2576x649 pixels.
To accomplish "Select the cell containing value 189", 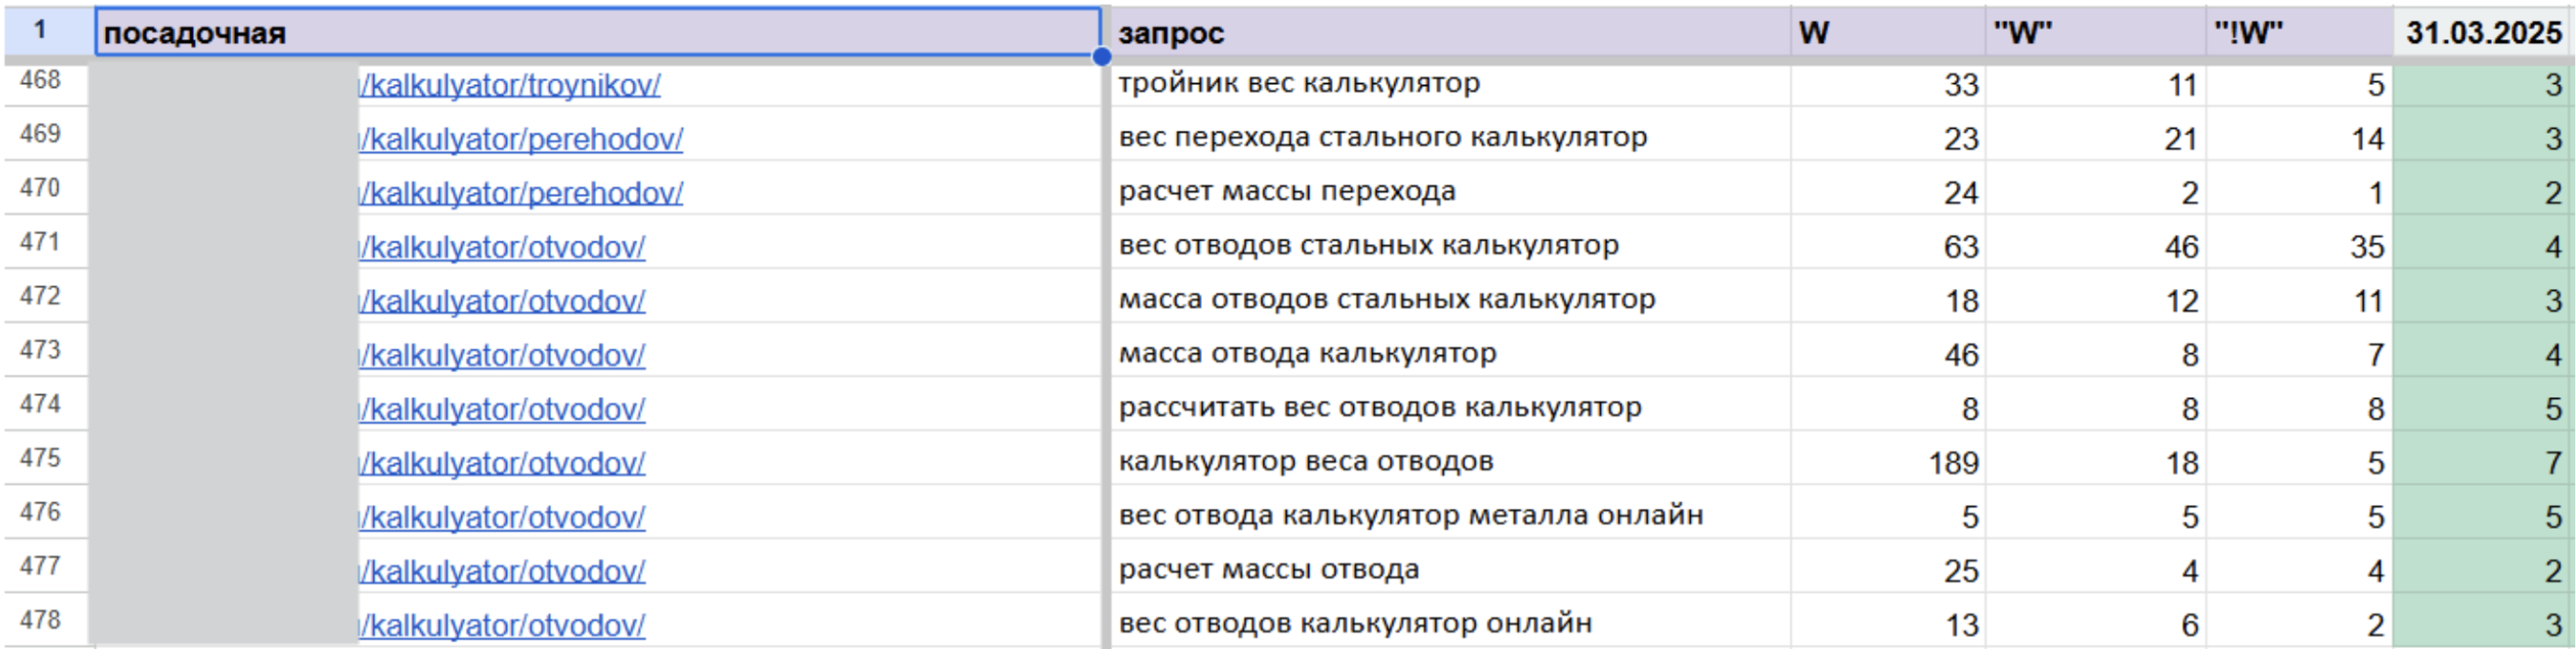I will point(1887,463).
